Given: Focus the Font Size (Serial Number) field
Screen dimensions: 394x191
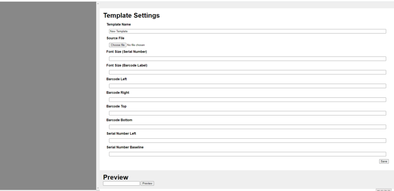Looking at the screenshot, I should [247, 59].
